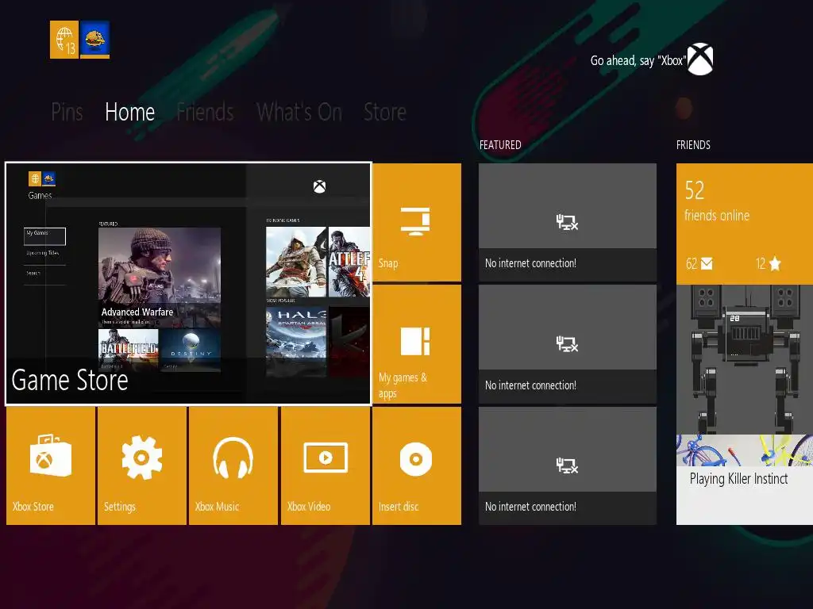Open the Settings gear icon
This screenshot has height=609, width=813.
(x=141, y=458)
